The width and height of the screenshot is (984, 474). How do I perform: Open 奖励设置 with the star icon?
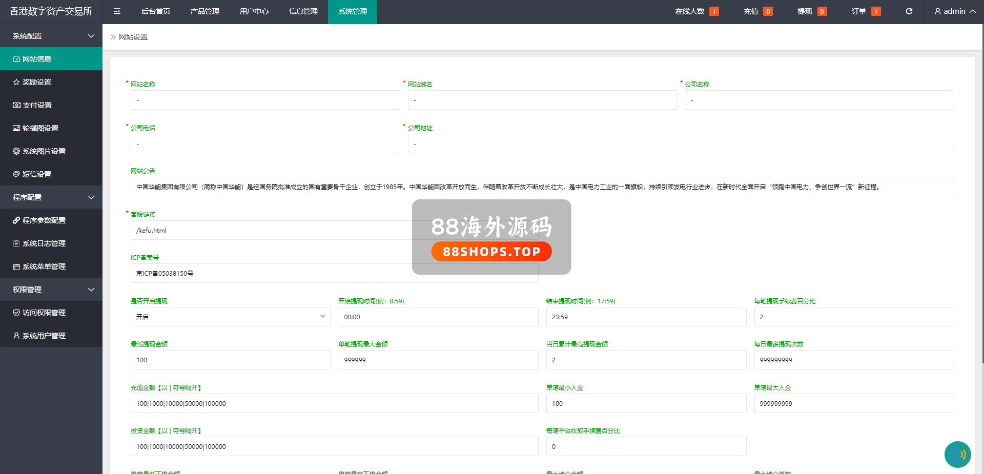click(37, 82)
